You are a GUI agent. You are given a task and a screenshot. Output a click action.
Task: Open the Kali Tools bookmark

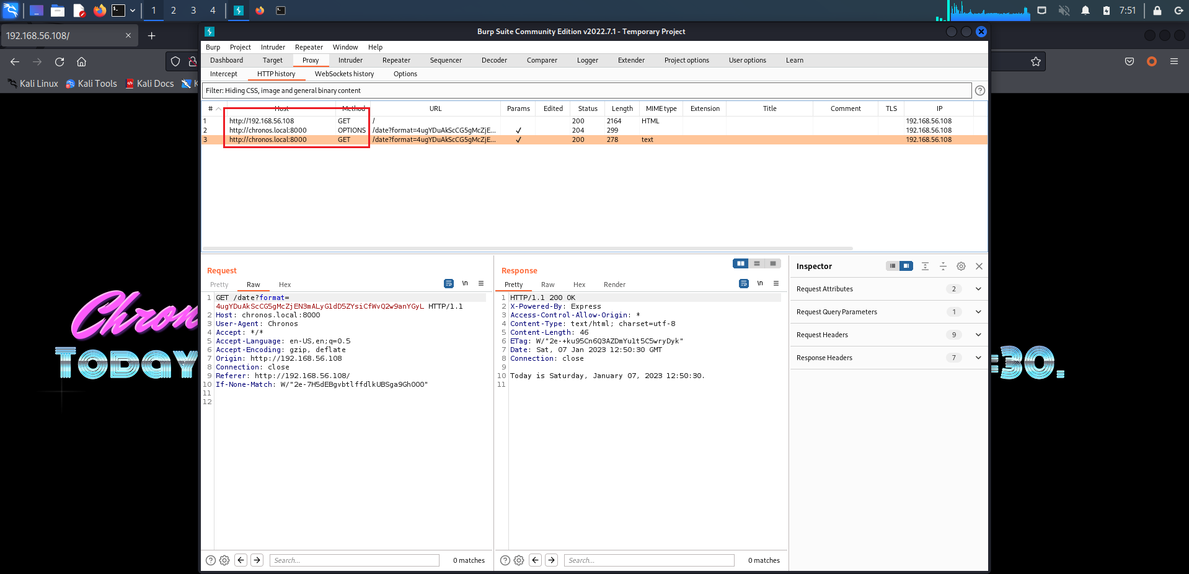pyautogui.click(x=91, y=84)
